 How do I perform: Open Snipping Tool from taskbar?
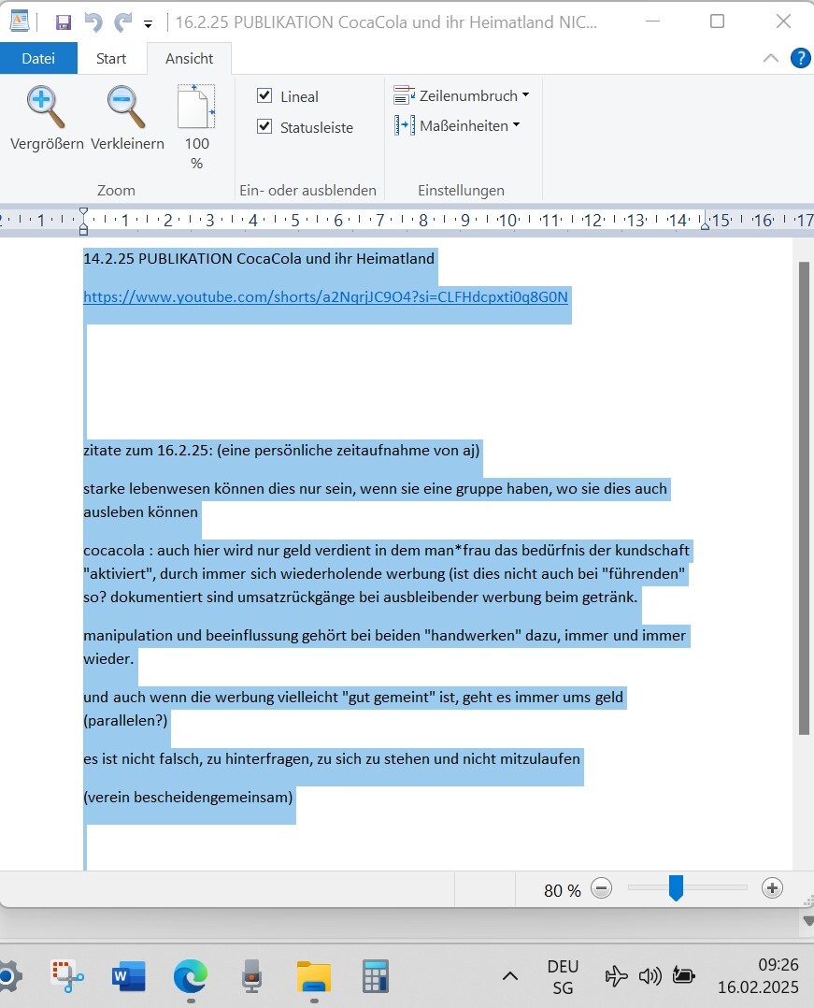click(x=67, y=976)
